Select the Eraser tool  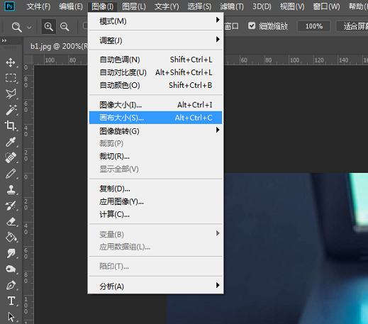[x=11, y=221]
